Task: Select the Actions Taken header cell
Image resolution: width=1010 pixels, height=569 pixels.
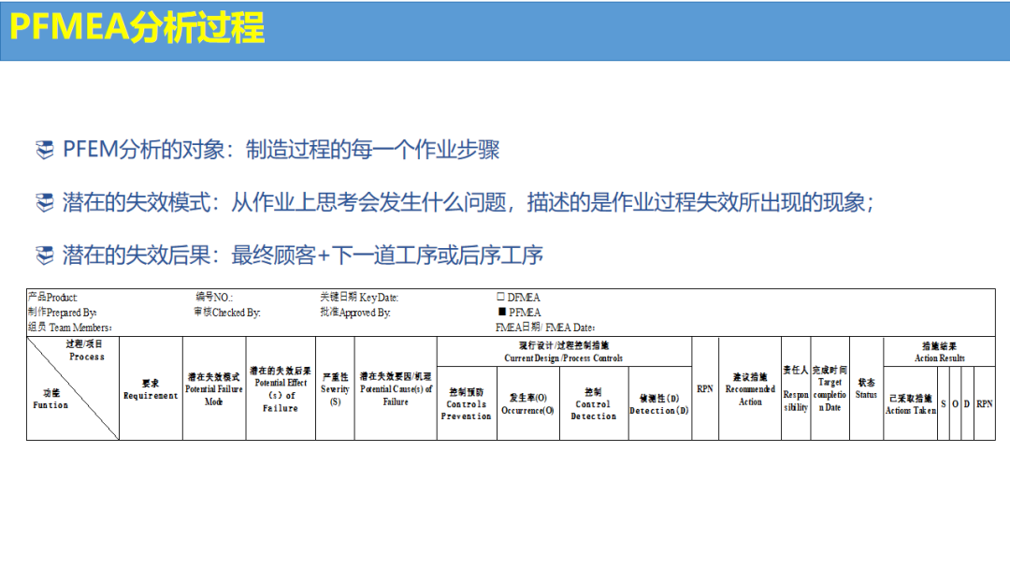Action: [x=910, y=404]
